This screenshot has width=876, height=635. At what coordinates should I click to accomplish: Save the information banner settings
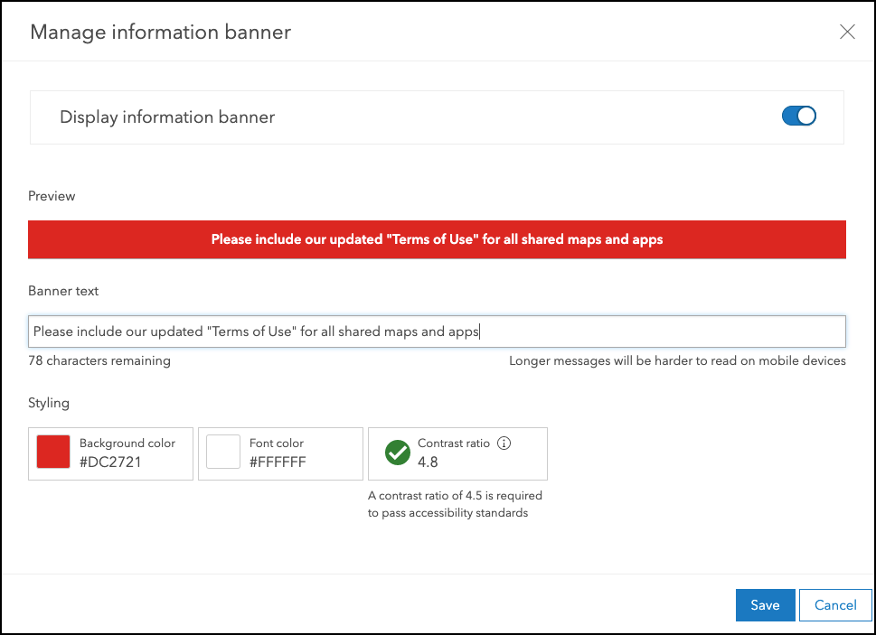click(x=765, y=605)
